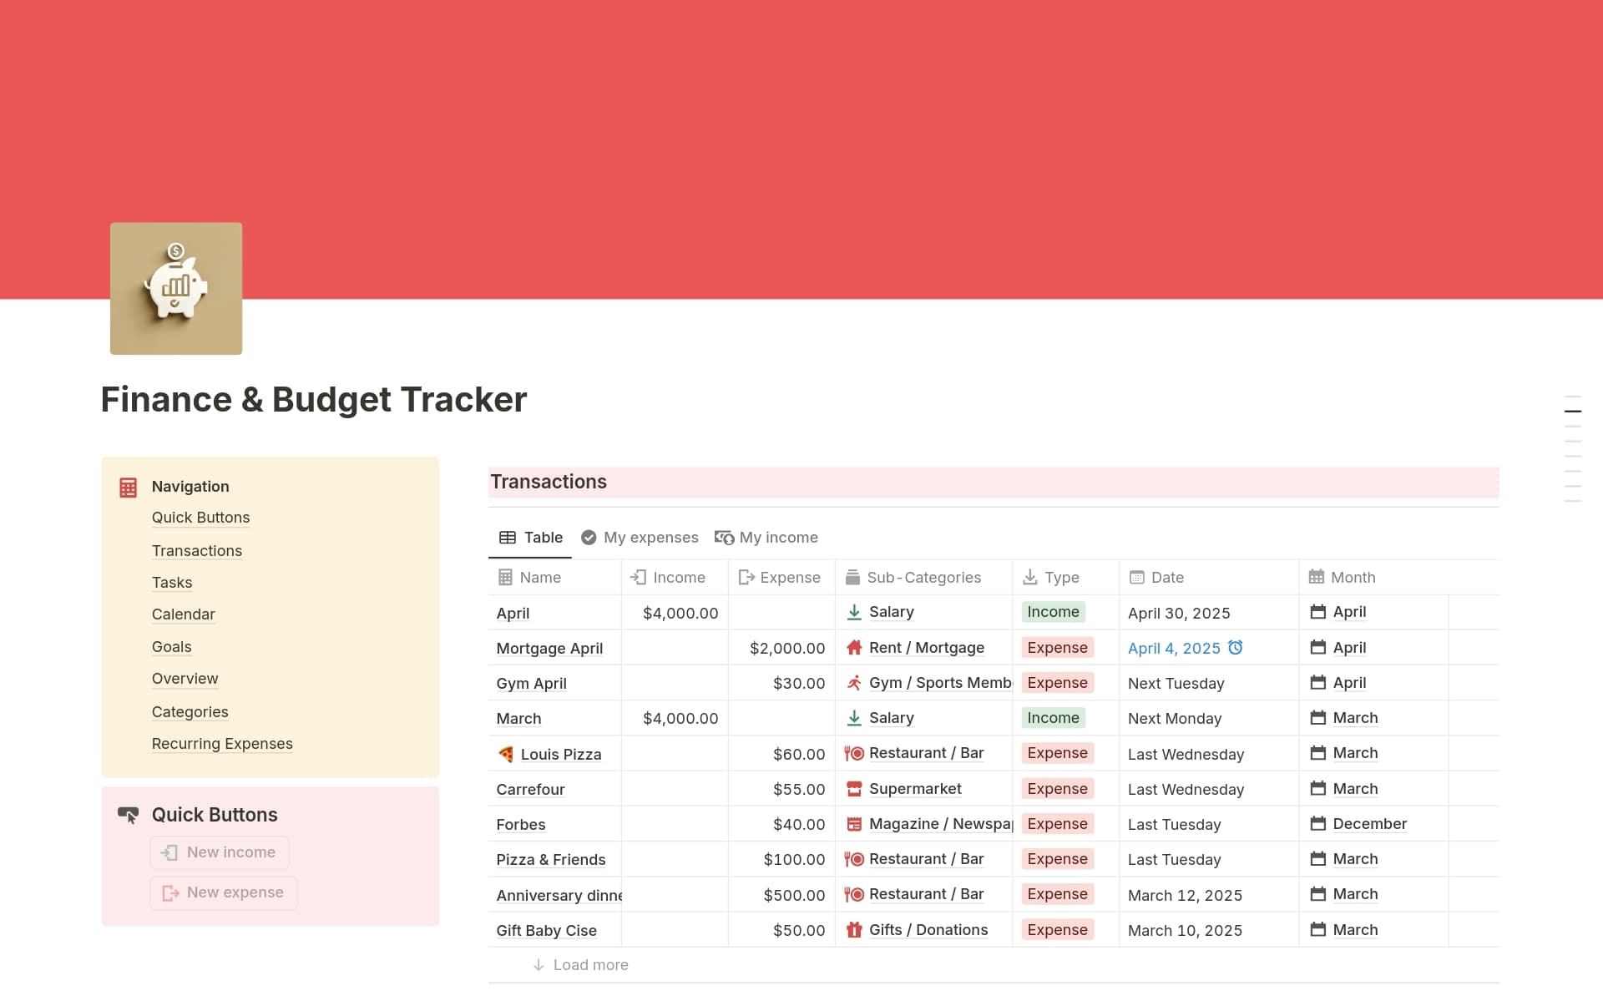Click the piggy bank page icon
The width and height of the screenshot is (1603, 1001).
click(175, 287)
